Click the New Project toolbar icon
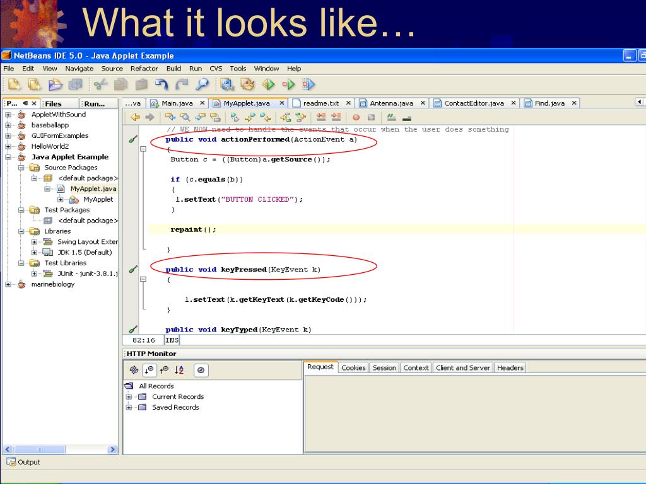646x484 pixels. pos(35,84)
